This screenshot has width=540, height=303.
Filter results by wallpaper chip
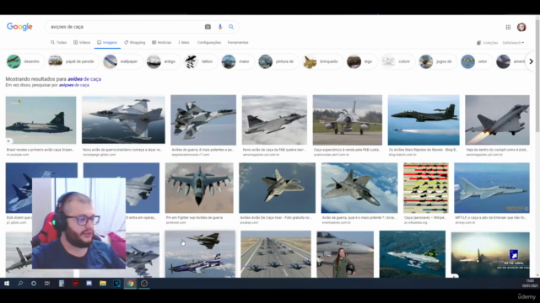[x=123, y=61]
